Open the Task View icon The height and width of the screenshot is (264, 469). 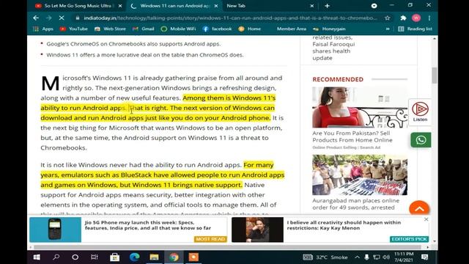95,257
